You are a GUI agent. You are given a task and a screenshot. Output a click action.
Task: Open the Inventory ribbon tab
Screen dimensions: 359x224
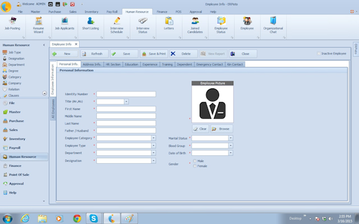pos(92,12)
